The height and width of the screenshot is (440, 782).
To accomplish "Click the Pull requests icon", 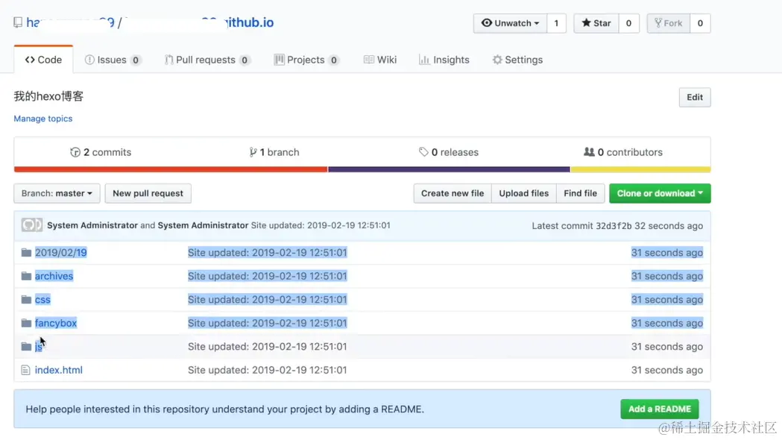I will [169, 60].
